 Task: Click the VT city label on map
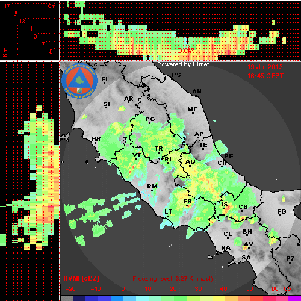coord(137,155)
